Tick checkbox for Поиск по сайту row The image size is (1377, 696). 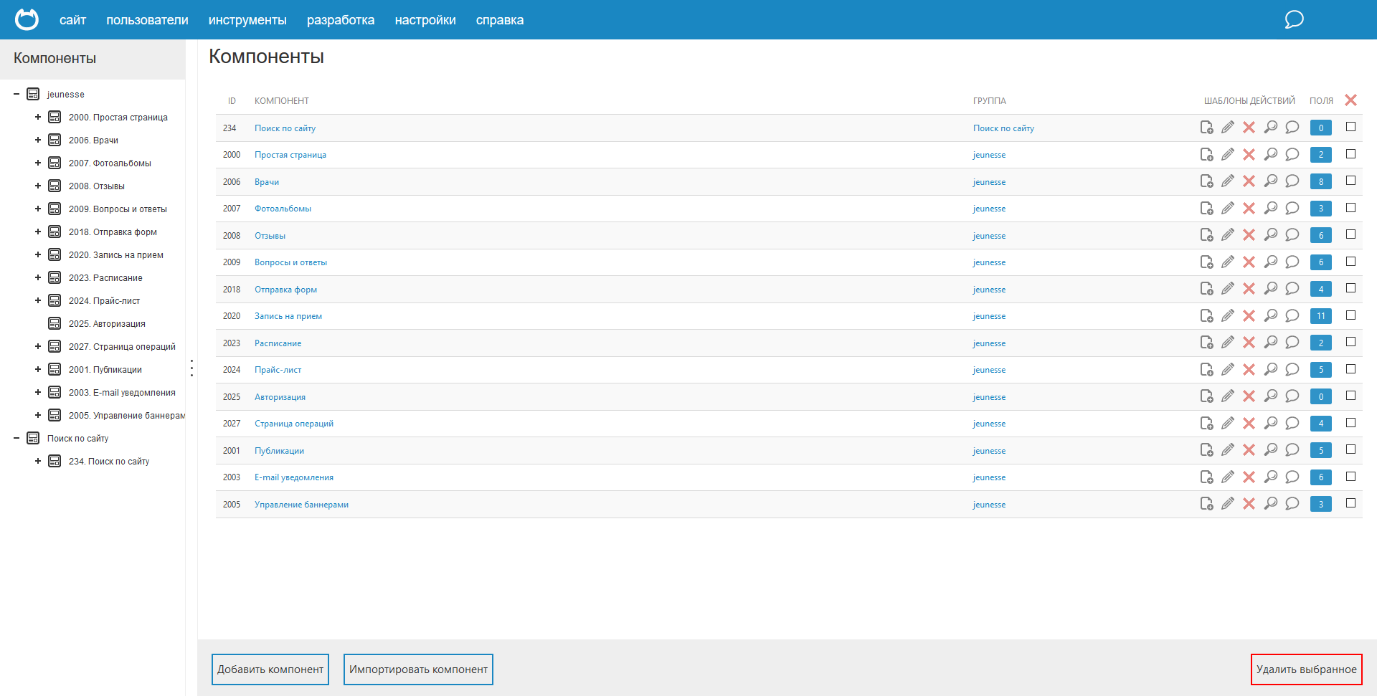click(x=1350, y=127)
